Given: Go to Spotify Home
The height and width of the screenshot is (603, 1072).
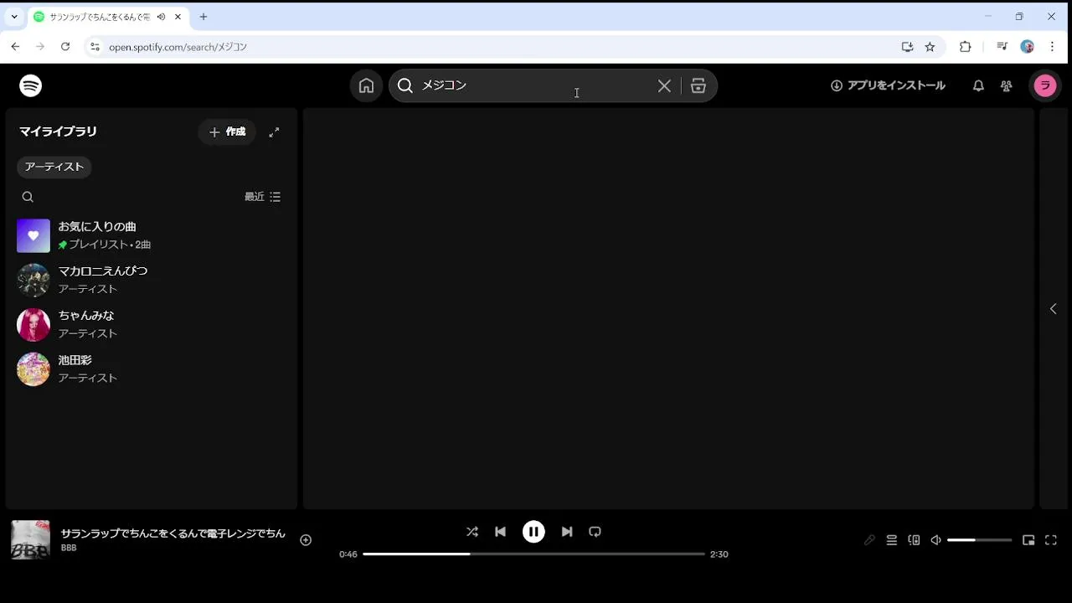Looking at the screenshot, I should pos(366,85).
